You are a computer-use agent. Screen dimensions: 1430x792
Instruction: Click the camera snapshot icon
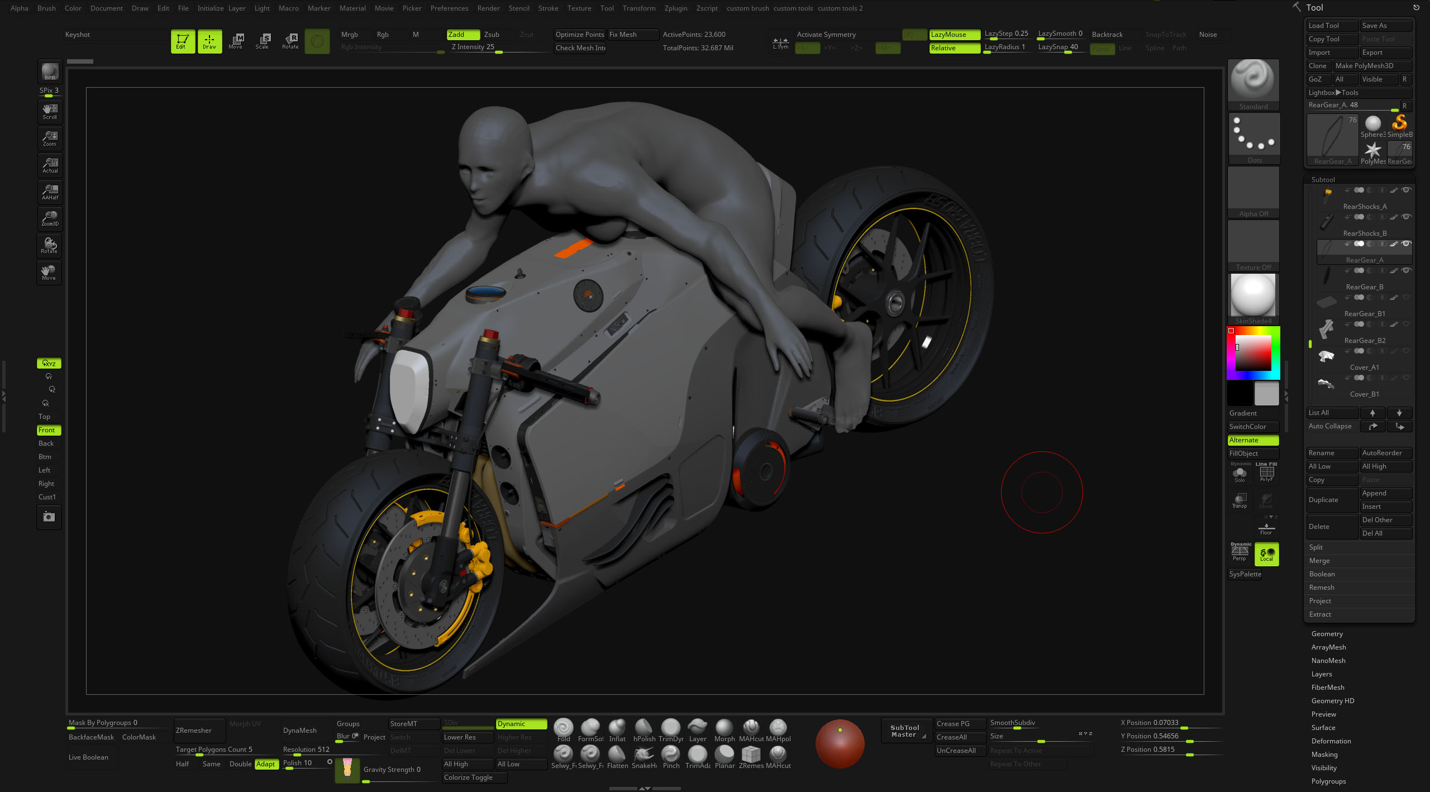tap(49, 517)
